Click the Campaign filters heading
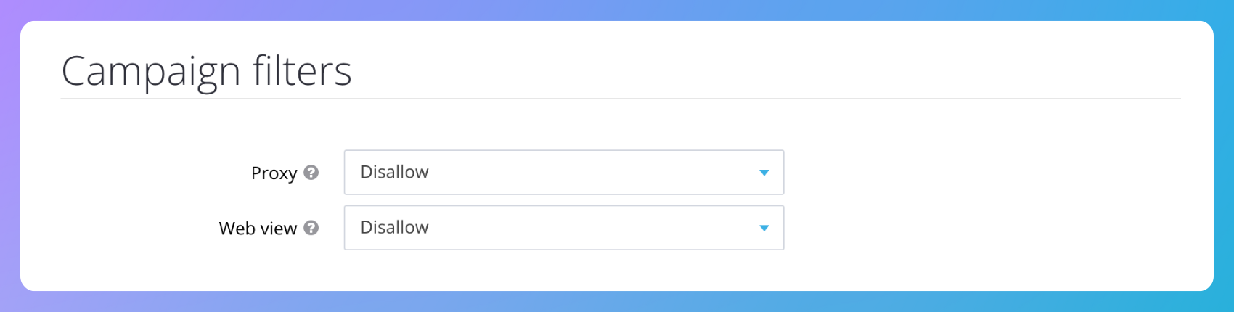The height and width of the screenshot is (312, 1234). pyautogui.click(x=206, y=71)
